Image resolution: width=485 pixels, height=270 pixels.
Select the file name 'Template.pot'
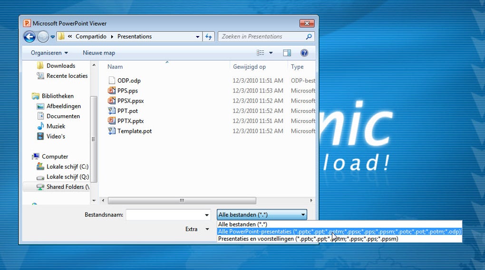point(135,131)
